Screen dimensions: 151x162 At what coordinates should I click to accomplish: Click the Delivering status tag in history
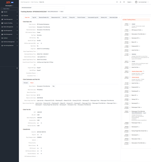click(134, 54)
